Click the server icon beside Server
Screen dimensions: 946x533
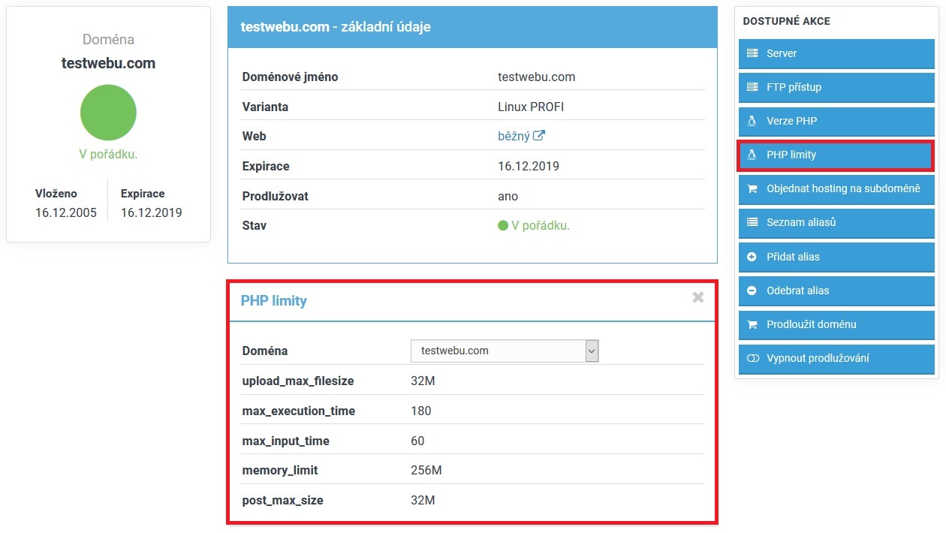752,53
